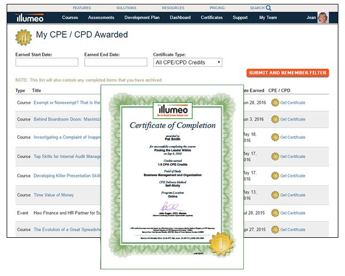Click certificate seal icon in Jun 3, 2016 row

(x=275, y=119)
